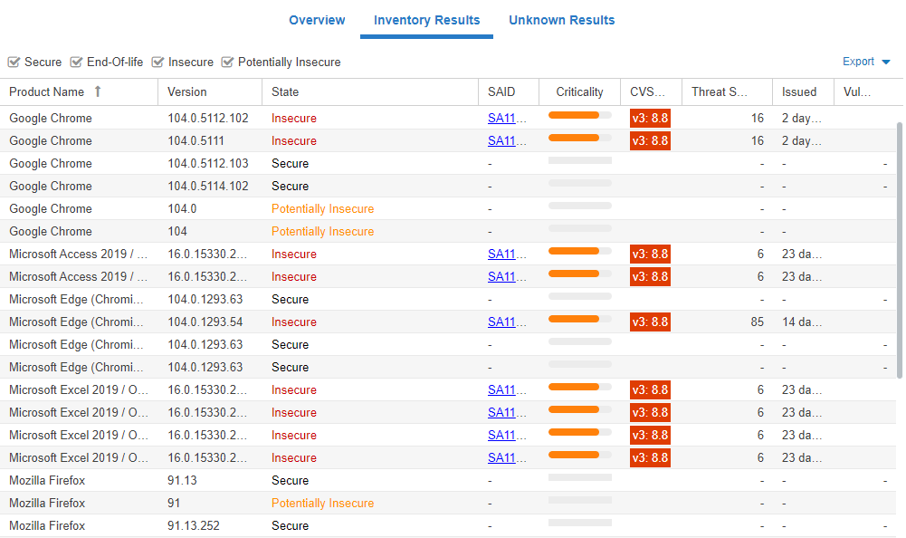Click CVSS badge for Edge 104.0.1293.54
This screenshot has width=906, height=538.
tap(650, 322)
